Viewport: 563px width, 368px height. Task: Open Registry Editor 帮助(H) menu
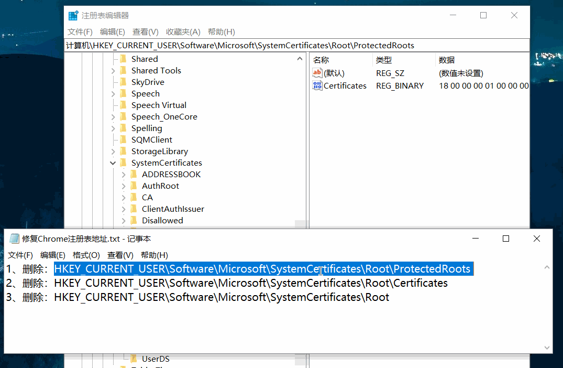[221, 31]
